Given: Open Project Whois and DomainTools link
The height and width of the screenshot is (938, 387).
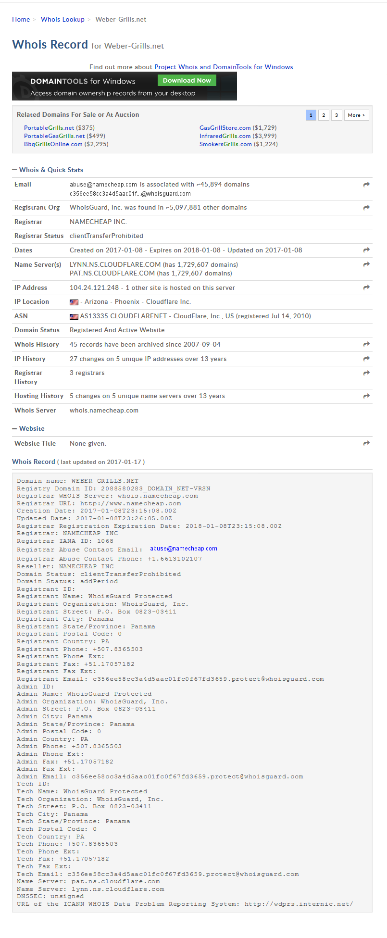Looking at the screenshot, I should click(224, 67).
